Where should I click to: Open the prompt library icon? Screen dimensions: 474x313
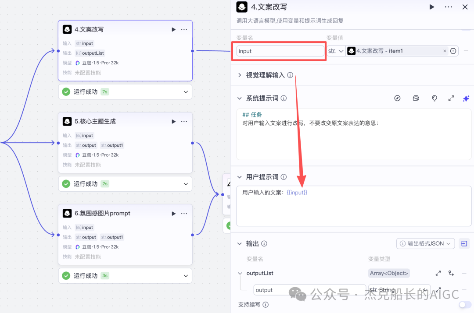click(416, 98)
